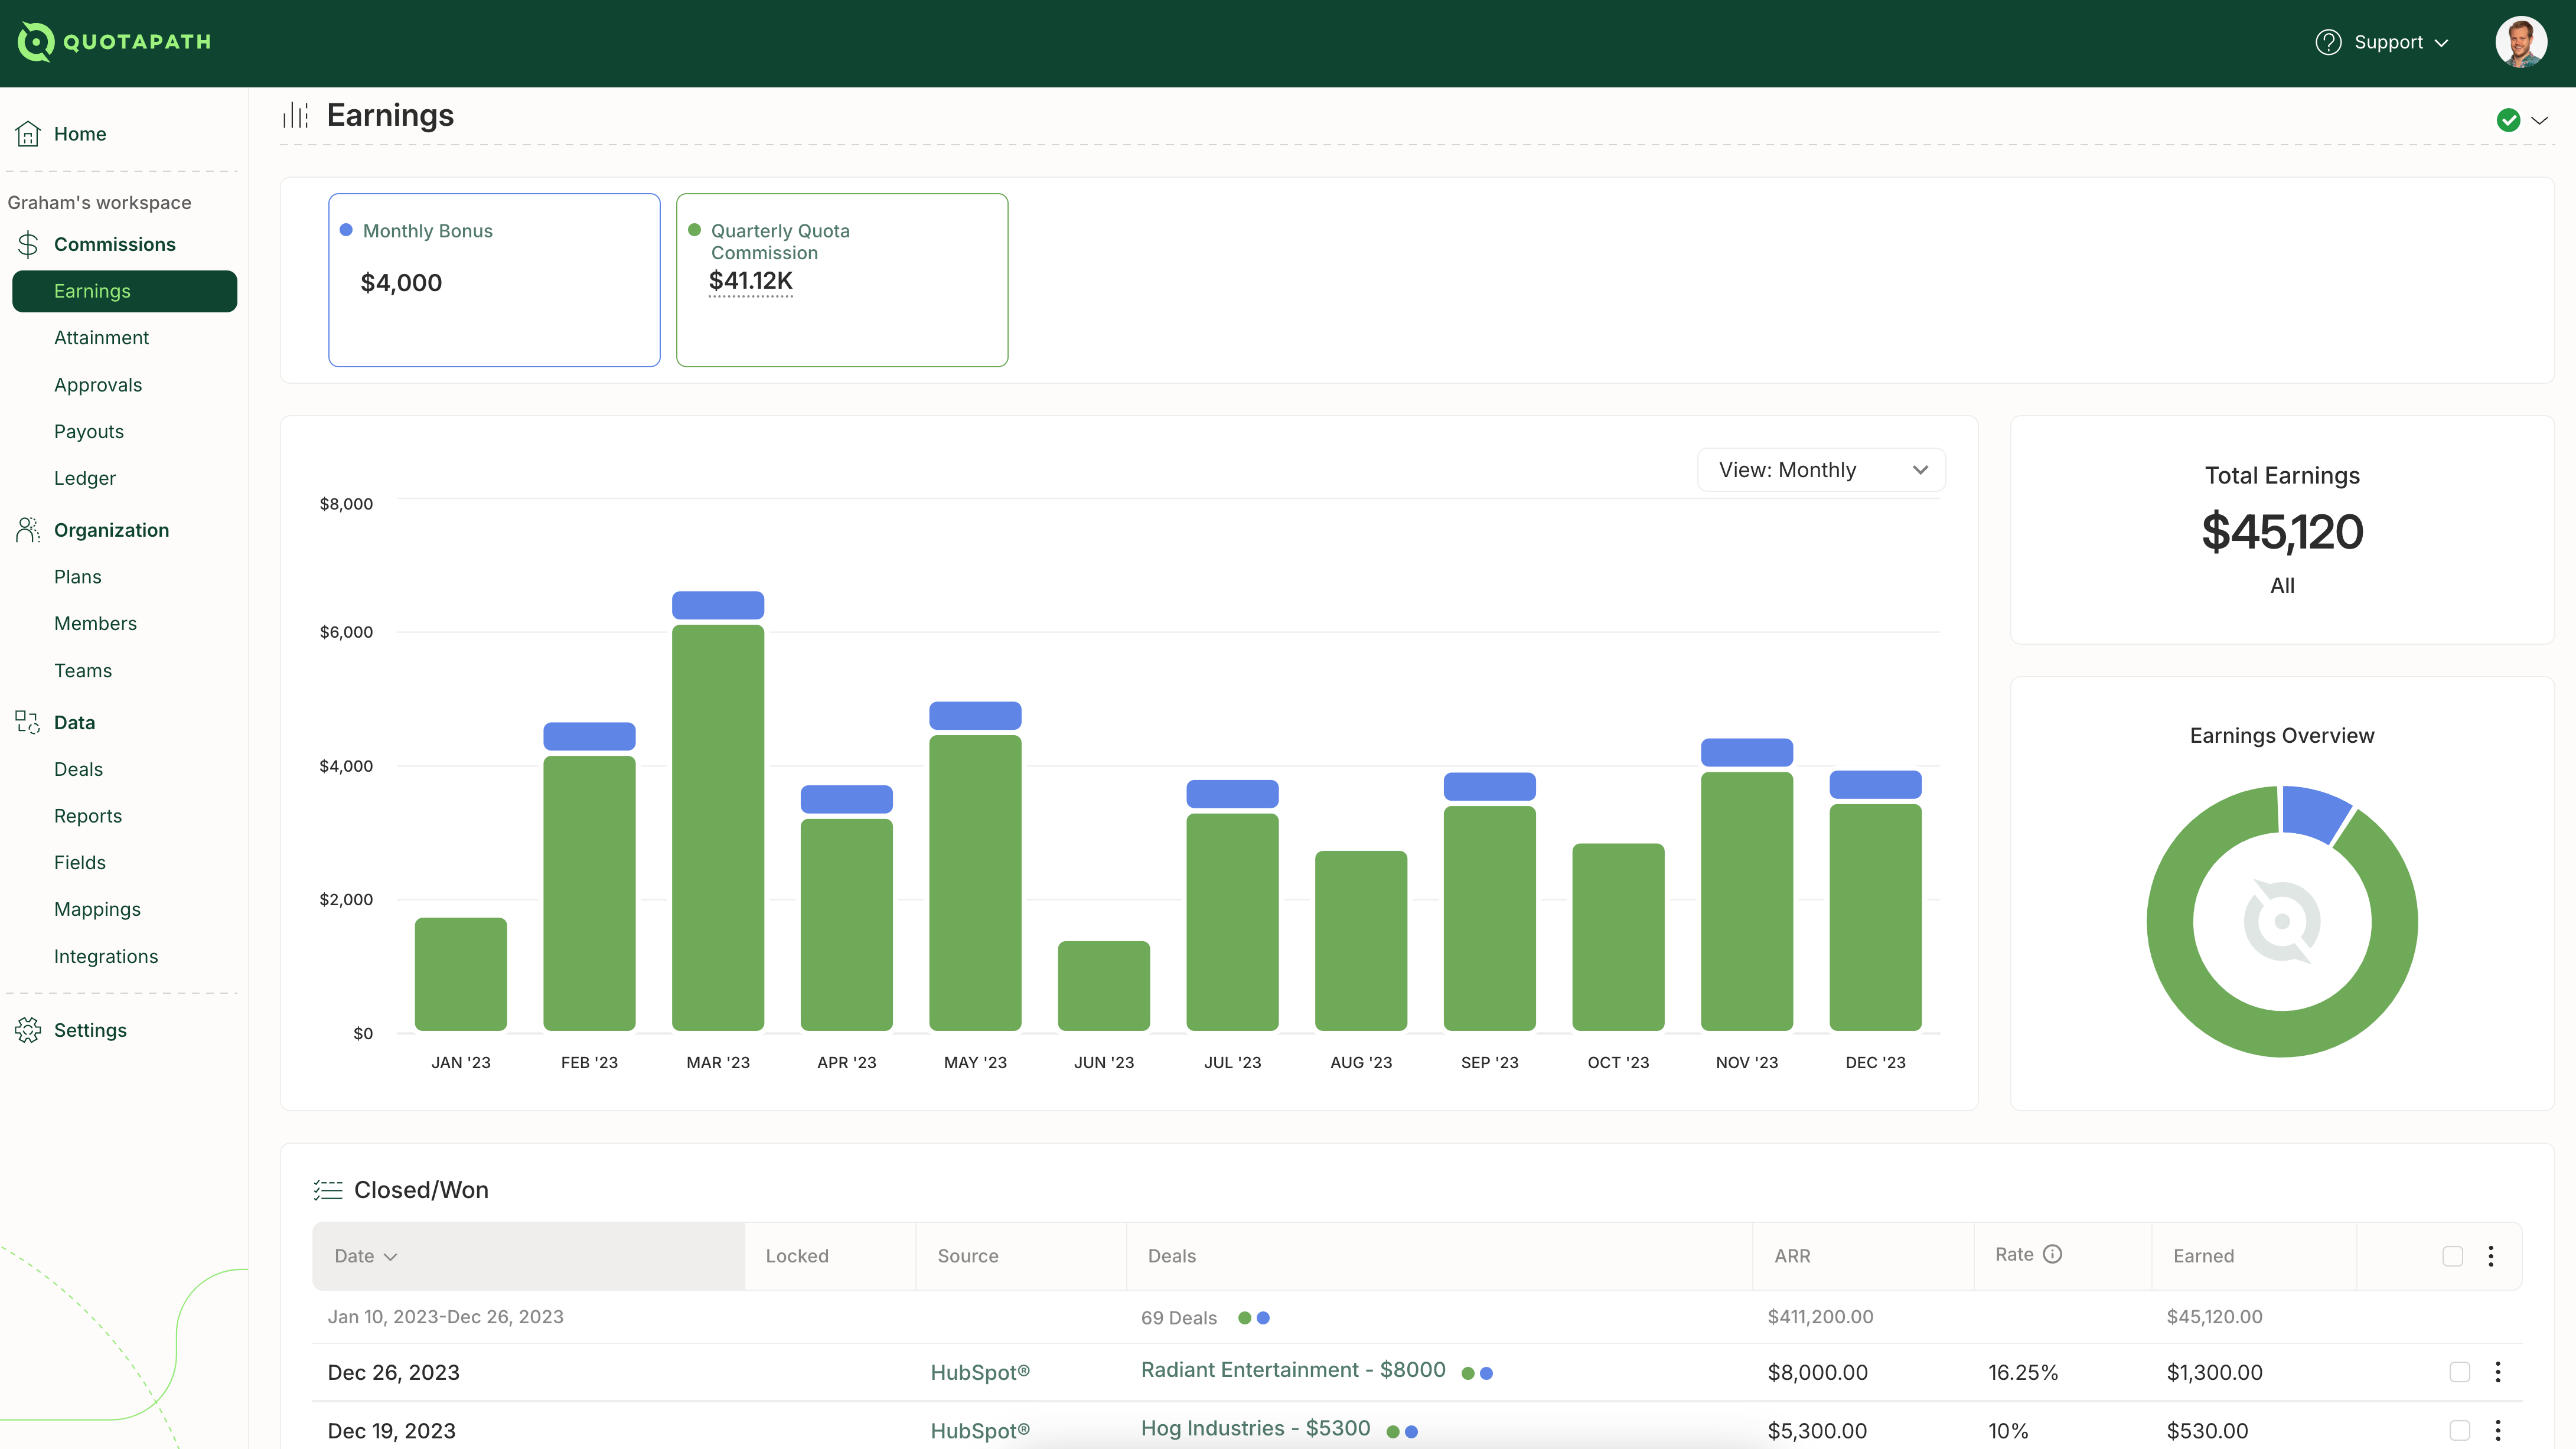Expand the Support menu

tap(2384, 41)
